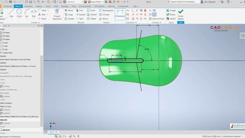
Task: Open the Text tool dropdown arrow
Action: tap(47, 15)
